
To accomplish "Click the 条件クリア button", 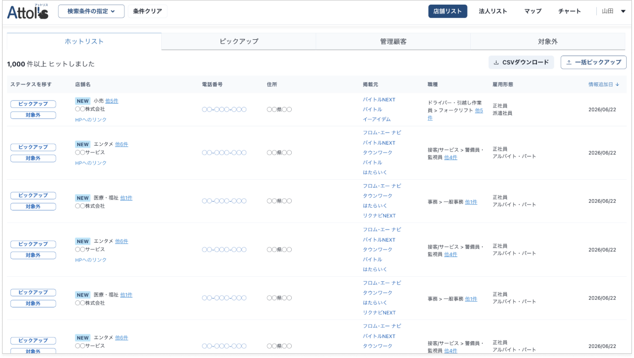I will coord(147,12).
